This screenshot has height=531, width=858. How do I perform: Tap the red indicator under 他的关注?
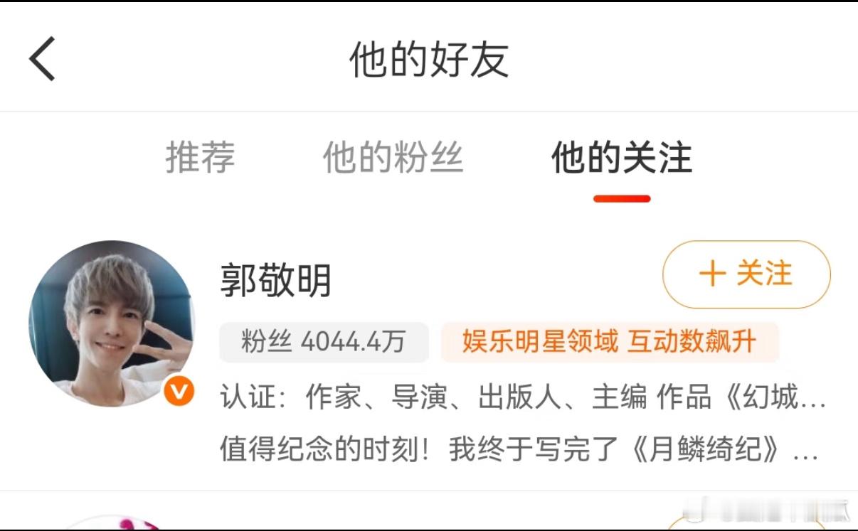[x=622, y=198]
